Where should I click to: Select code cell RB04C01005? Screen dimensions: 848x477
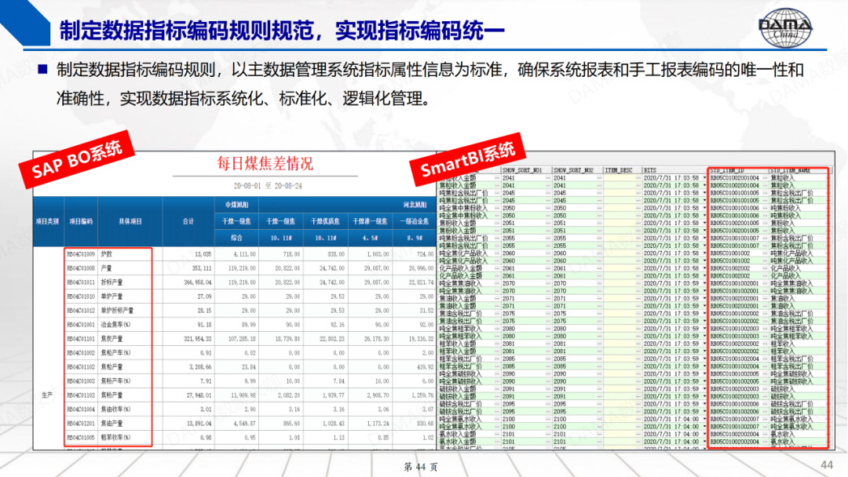[81, 438]
